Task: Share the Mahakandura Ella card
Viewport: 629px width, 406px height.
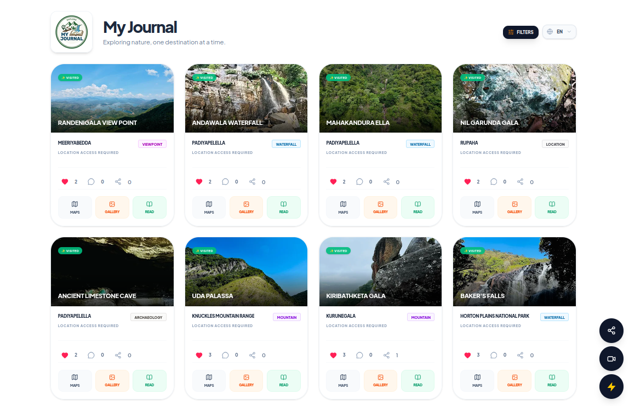Action: (386, 182)
